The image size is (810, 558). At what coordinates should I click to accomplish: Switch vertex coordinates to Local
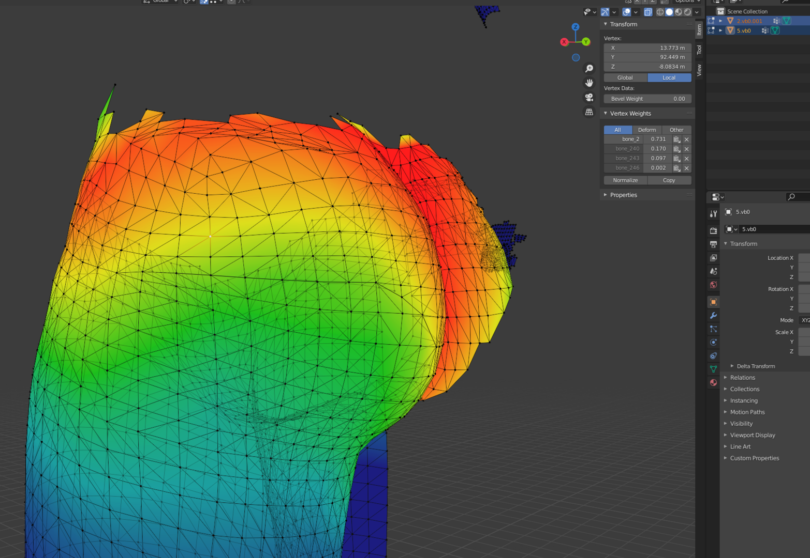[669, 78]
